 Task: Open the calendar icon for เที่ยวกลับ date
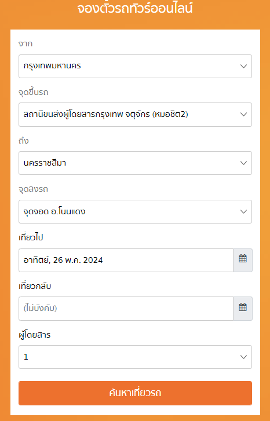[243, 308]
